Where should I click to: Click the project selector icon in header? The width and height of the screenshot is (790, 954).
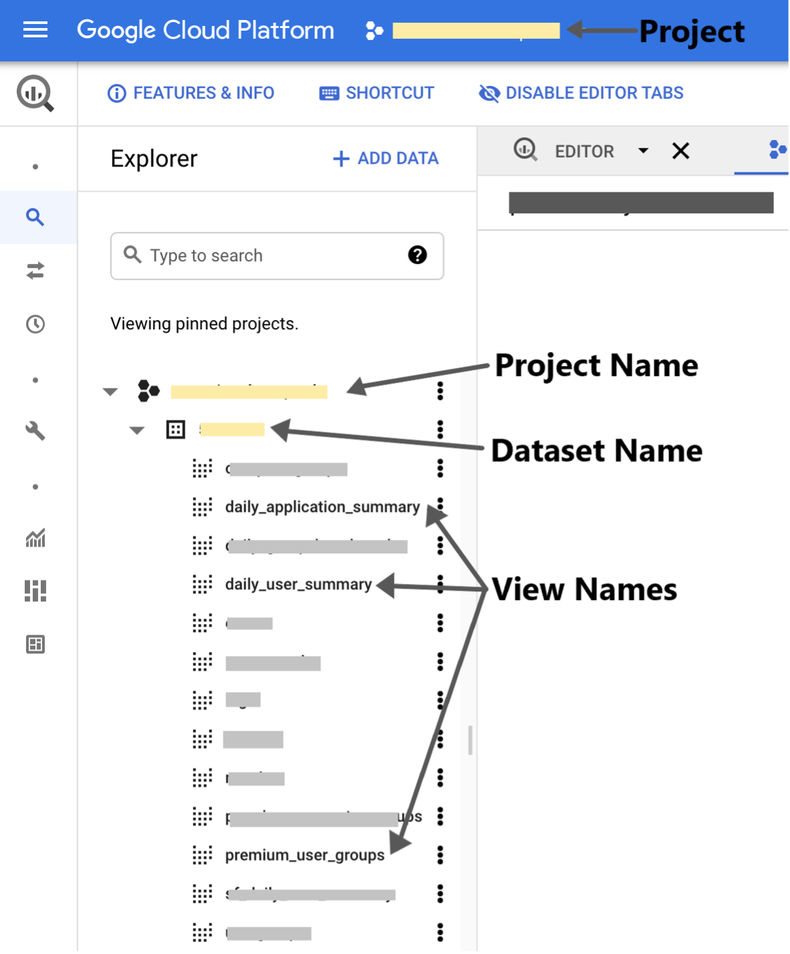(x=375, y=31)
